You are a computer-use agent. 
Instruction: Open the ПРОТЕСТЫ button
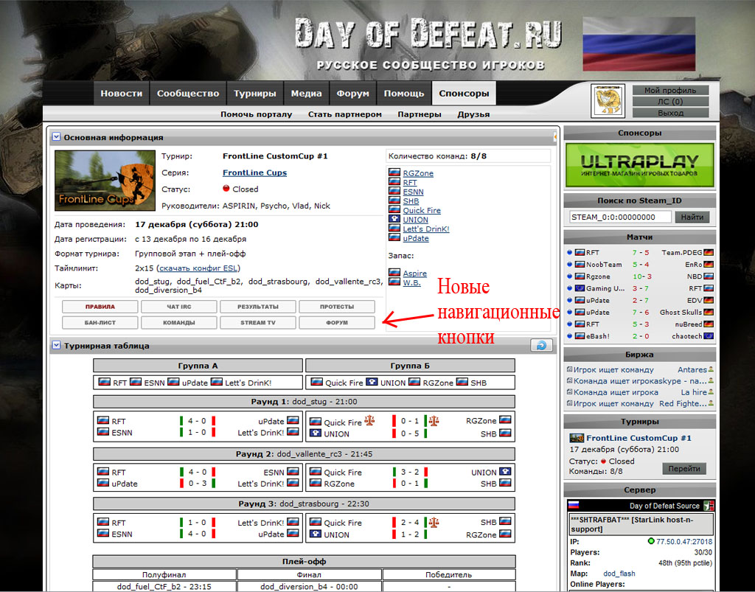tap(337, 307)
